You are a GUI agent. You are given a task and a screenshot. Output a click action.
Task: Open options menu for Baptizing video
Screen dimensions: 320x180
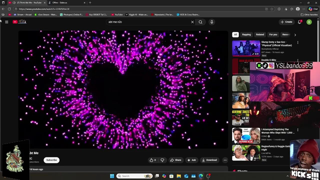tap(298, 130)
